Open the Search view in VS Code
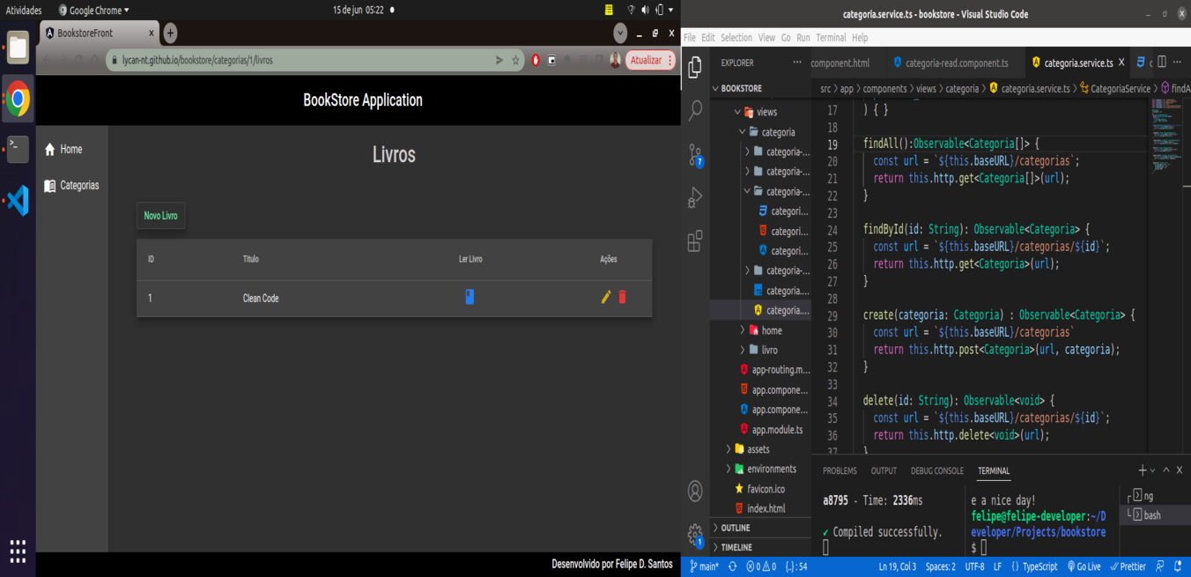The height and width of the screenshot is (577, 1191). tap(695, 110)
